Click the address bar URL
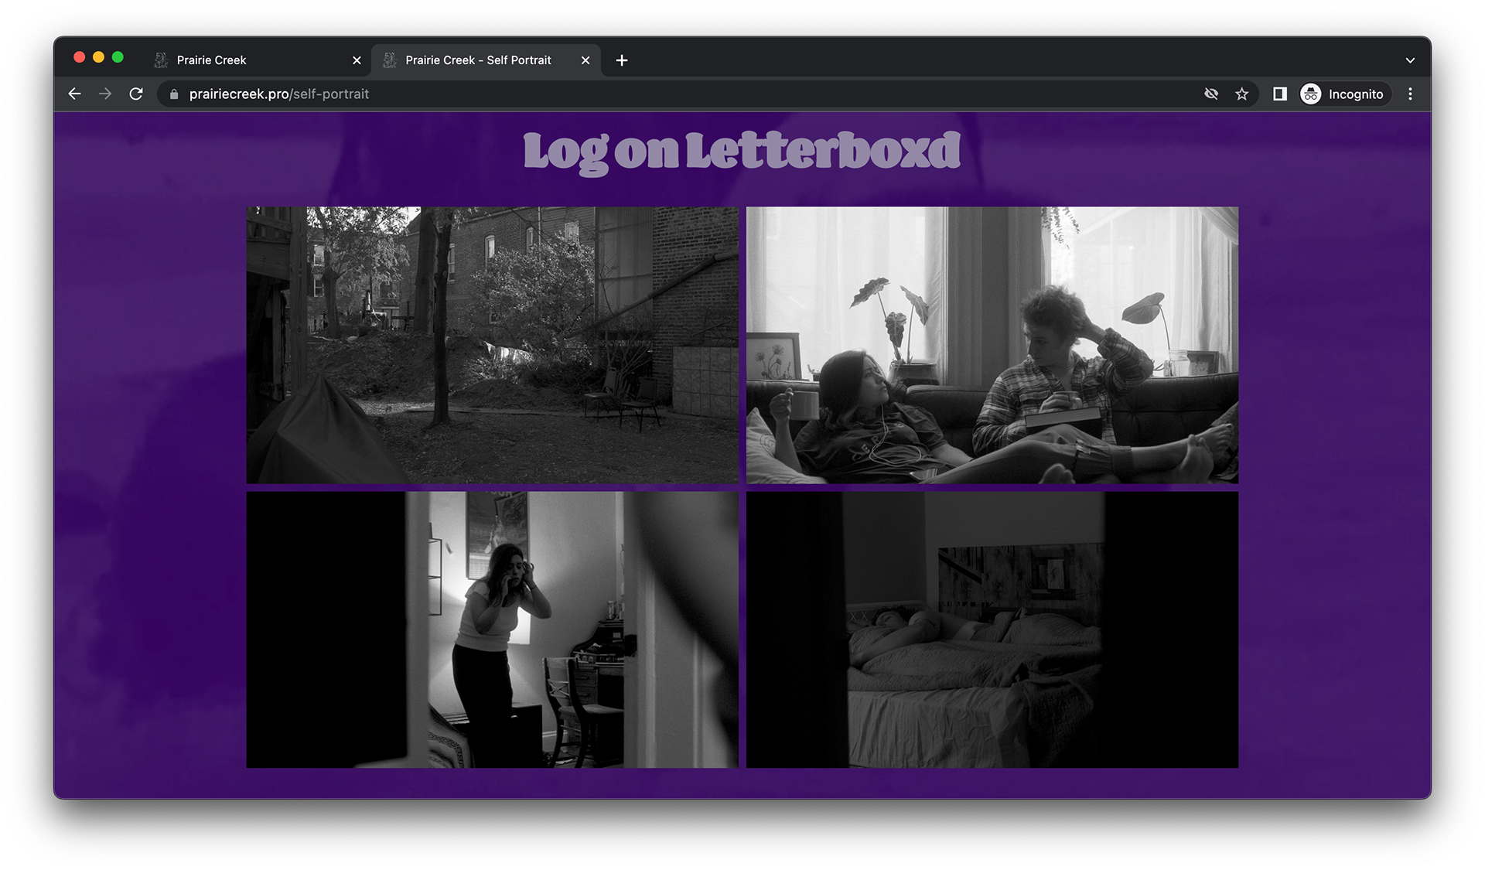This screenshot has height=870, width=1485. point(279,94)
